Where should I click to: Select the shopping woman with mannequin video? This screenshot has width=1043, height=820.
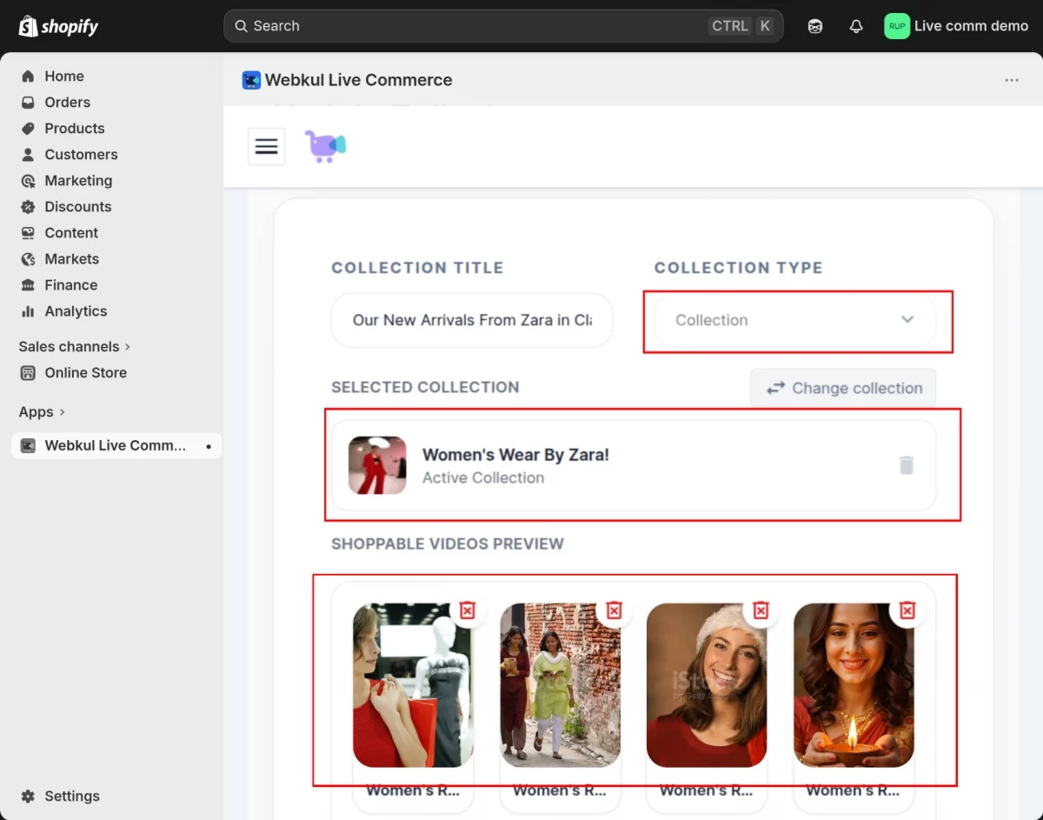click(x=413, y=685)
